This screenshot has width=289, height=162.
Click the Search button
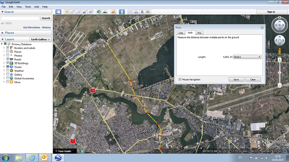tap(46, 18)
